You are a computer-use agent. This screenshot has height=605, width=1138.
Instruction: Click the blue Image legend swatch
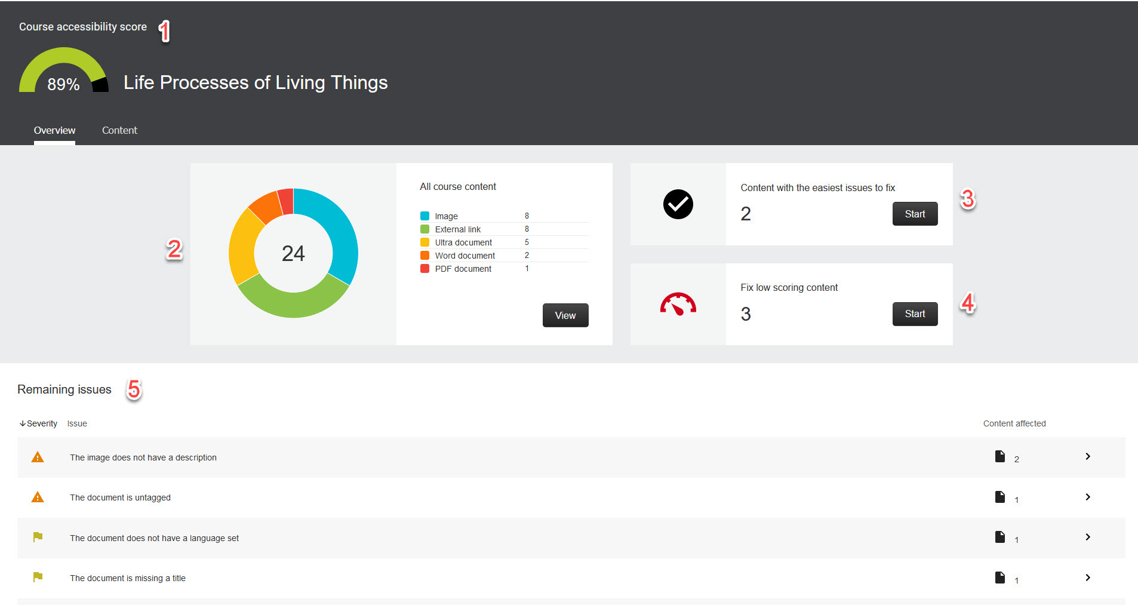click(x=425, y=216)
